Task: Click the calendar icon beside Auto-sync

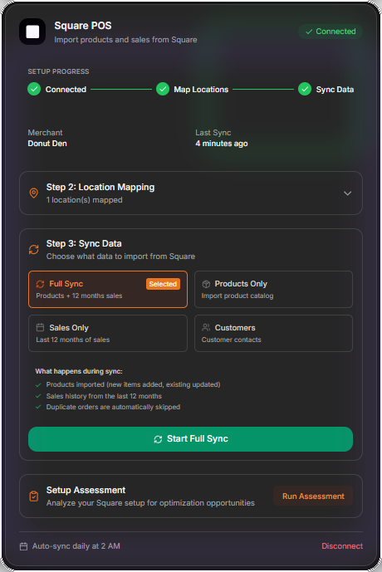Action: [x=23, y=546]
